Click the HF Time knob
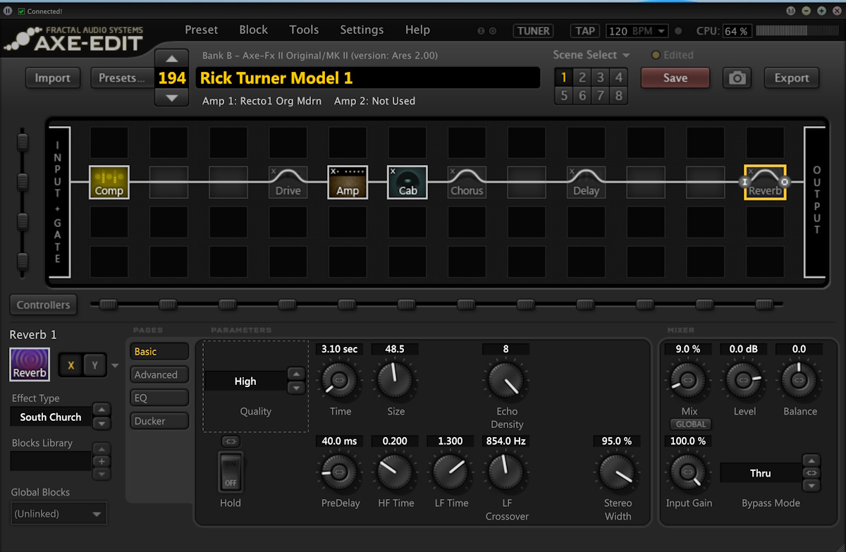The width and height of the screenshot is (846, 552). (x=395, y=472)
